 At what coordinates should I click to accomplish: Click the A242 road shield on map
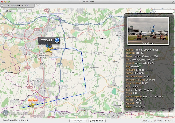click(x=37, y=29)
